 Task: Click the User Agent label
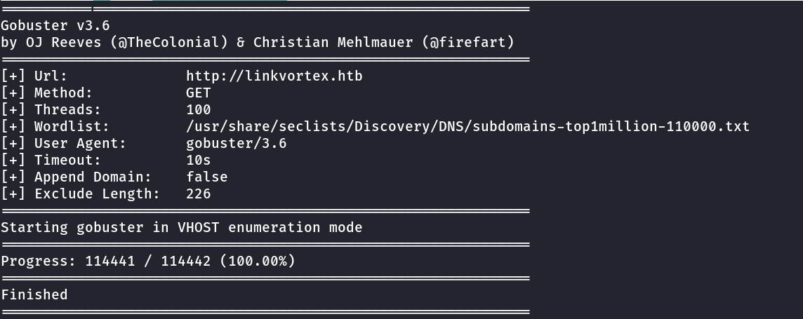click(x=80, y=144)
